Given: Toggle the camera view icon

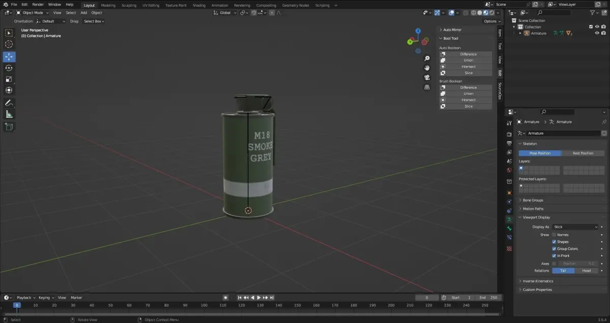Looking at the screenshot, I should click(x=428, y=78).
